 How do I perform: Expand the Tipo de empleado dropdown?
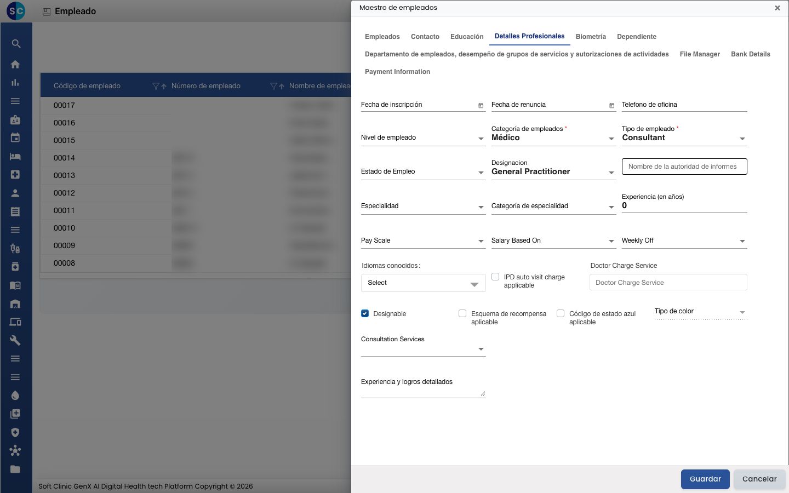684,138
